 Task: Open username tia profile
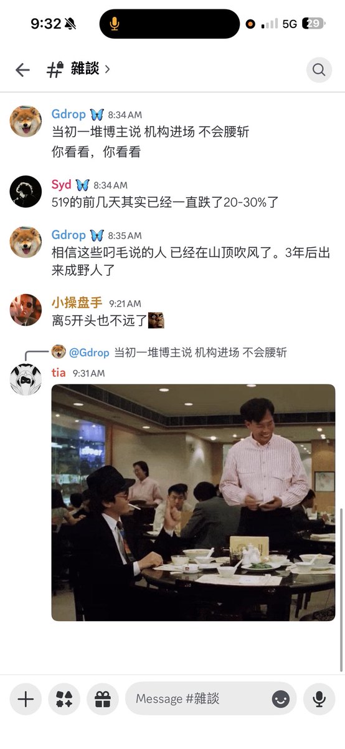click(x=59, y=373)
